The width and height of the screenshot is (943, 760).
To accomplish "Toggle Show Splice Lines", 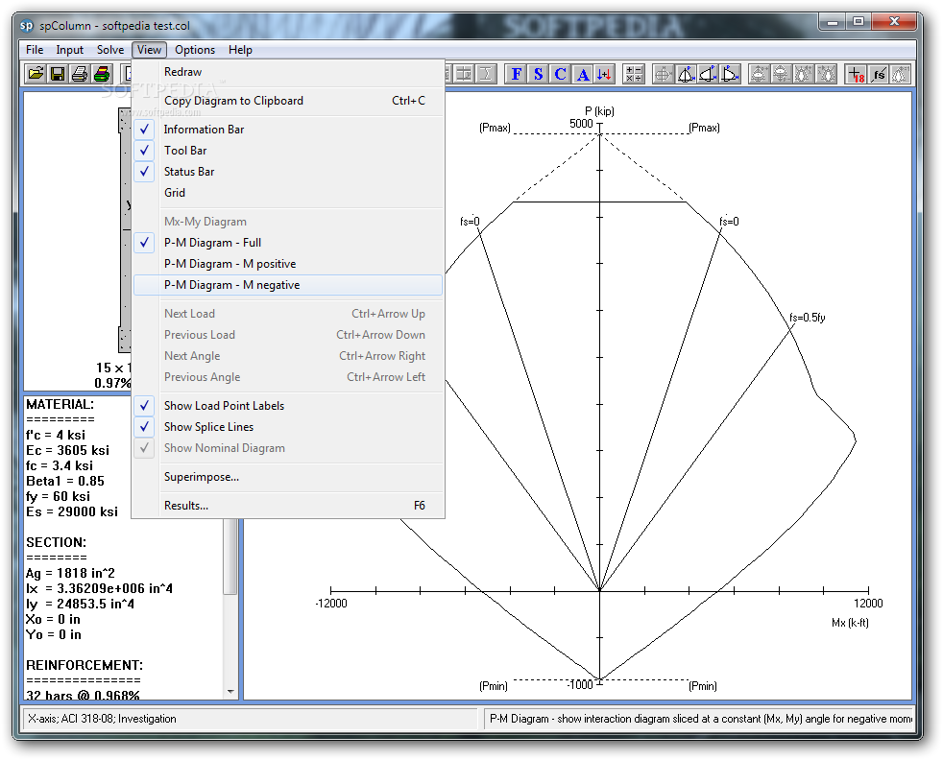I will coord(287,427).
